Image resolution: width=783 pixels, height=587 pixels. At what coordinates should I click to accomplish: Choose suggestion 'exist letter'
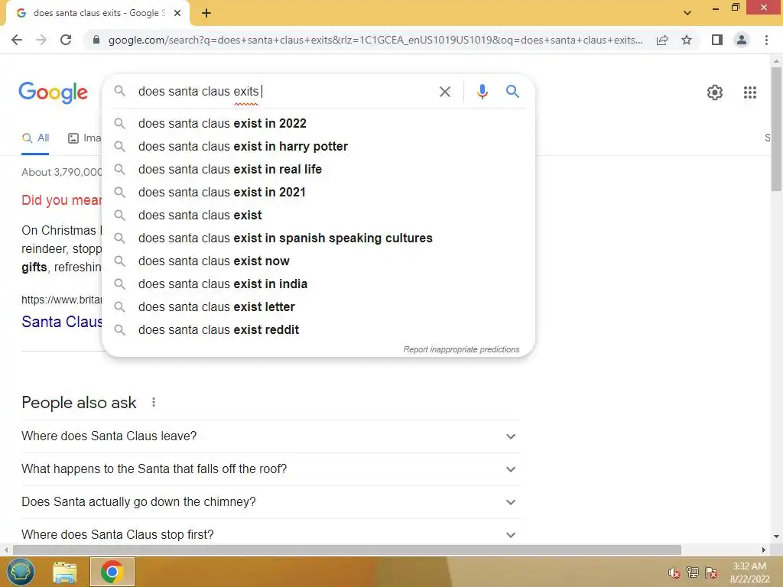pyautogui.click(x=319, y=307)
